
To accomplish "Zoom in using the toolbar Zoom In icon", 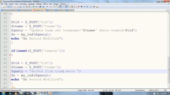I will coord(47,7).
